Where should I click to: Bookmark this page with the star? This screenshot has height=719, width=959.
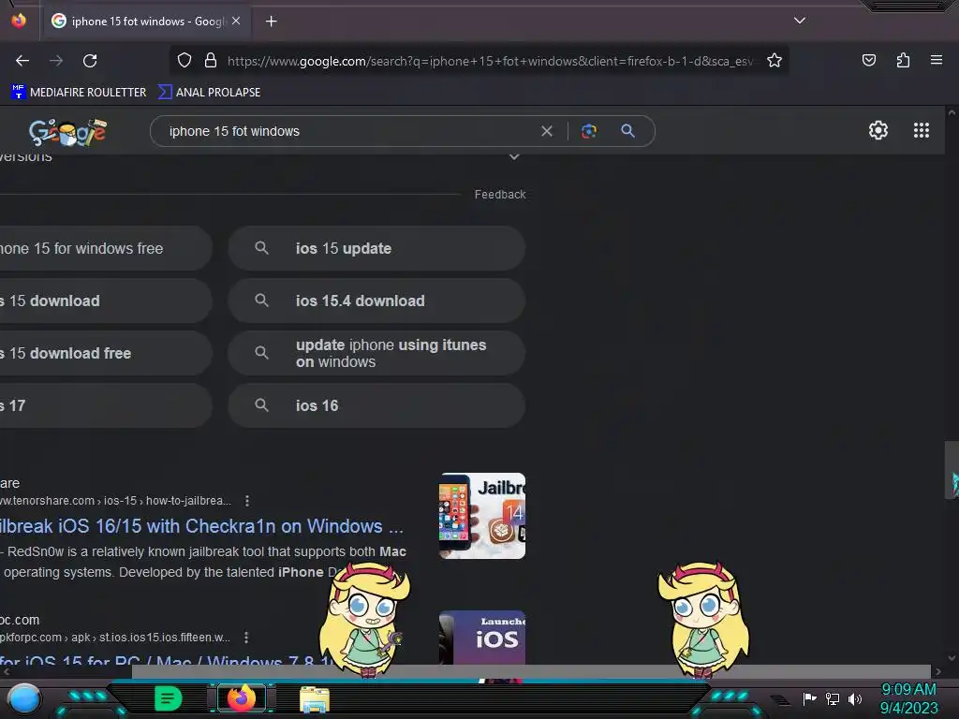[x=775, y=61]
